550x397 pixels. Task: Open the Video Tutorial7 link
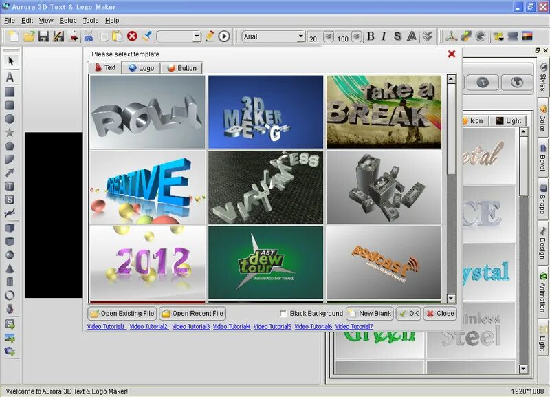tap(354, 326)
